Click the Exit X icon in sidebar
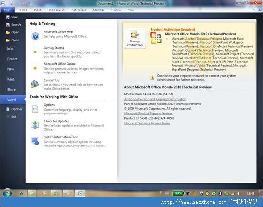The height and width of the screenshot is (207, 263). tap(8, 117)
